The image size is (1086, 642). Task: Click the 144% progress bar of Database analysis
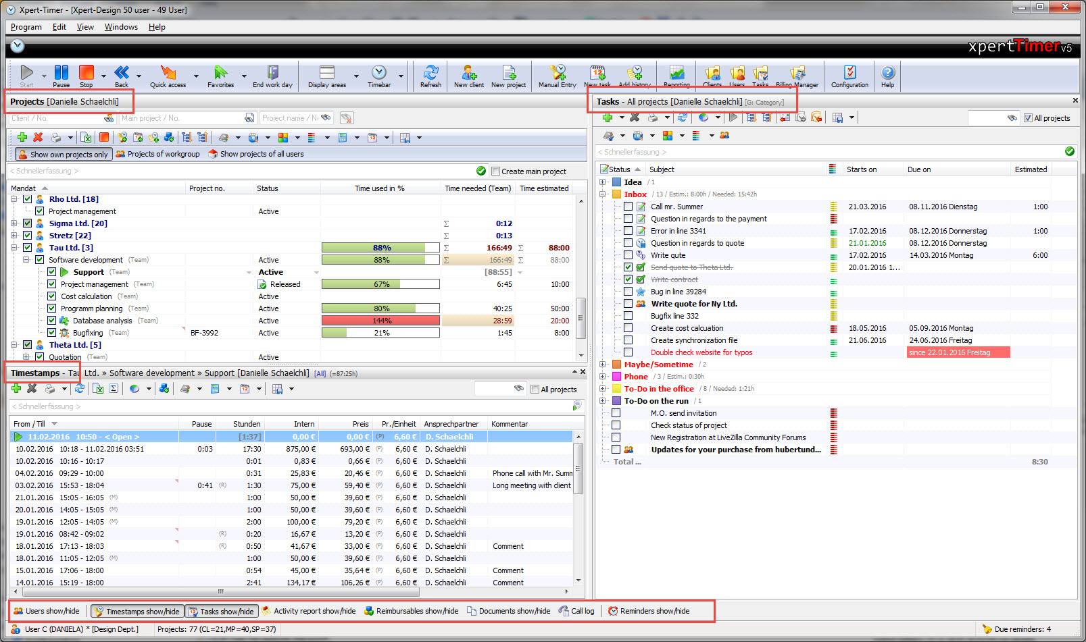click(380, 320)
